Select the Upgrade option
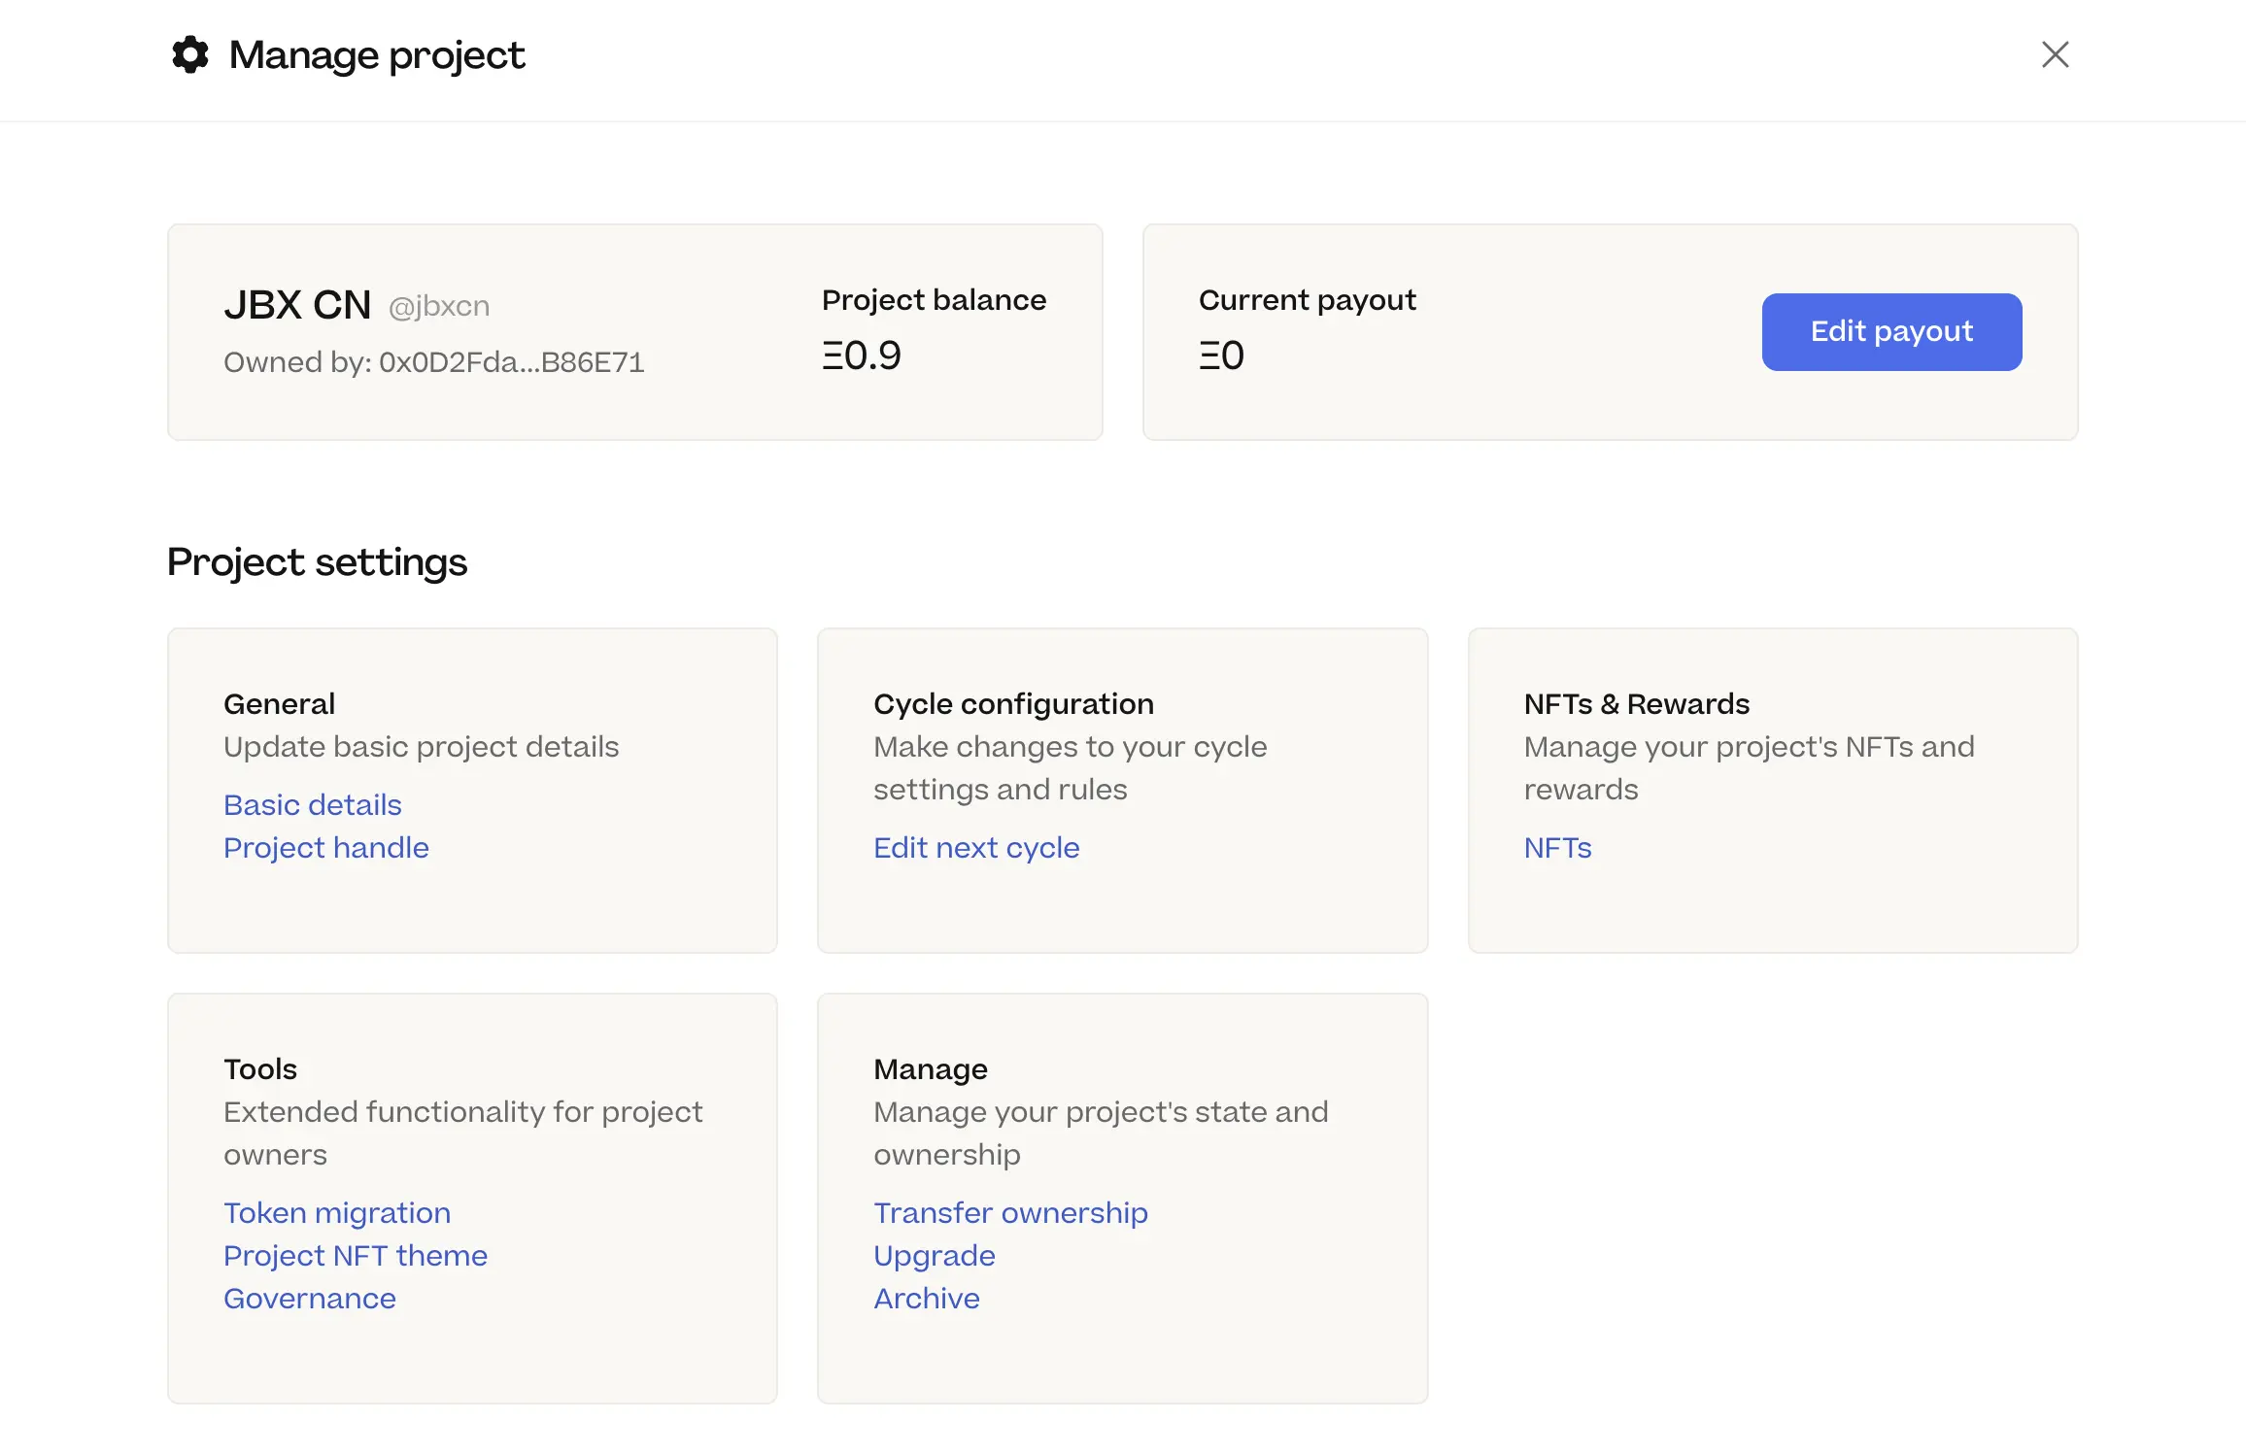This screenshot has width=2246, height=1455. pyautogui.click(x=934, y=1255)
